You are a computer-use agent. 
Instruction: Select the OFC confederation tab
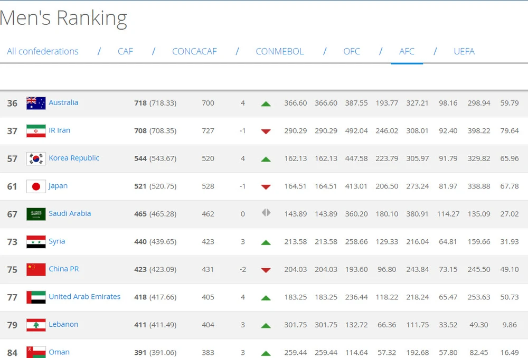[351, 51]
